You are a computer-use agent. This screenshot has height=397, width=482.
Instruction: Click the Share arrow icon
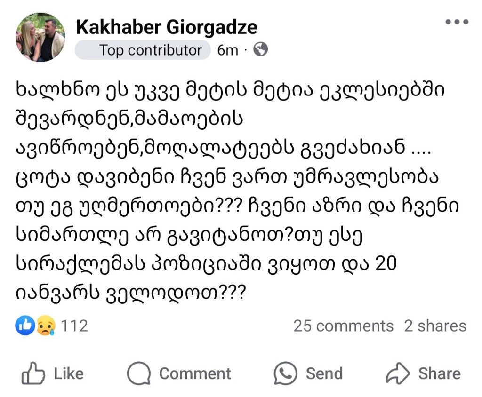(x=398, y=374)
